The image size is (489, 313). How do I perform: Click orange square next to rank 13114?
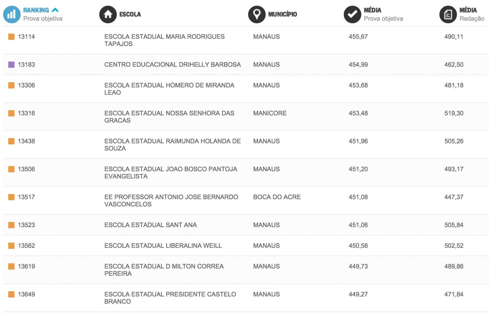tap(11, 37)
